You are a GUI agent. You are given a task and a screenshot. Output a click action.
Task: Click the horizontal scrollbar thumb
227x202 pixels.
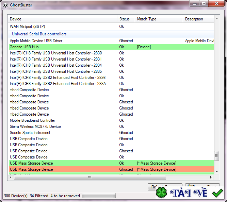click(90, 177)
